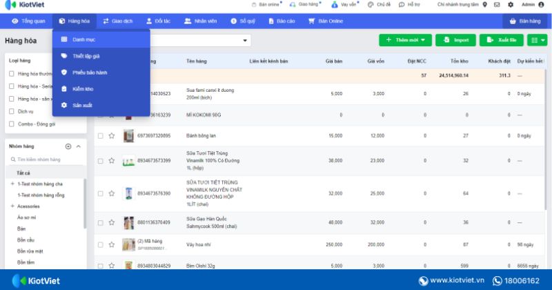Collapse the Nhóm hàng panel chevron
Image resolution: width=552 pixels, height=290 pixels.
click(x=79, y=146)
